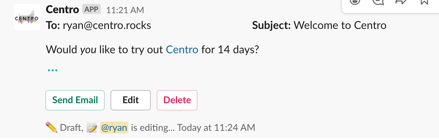Open the Centro sender name profile
Screen dimensions: 439x140
pos(63,10)
